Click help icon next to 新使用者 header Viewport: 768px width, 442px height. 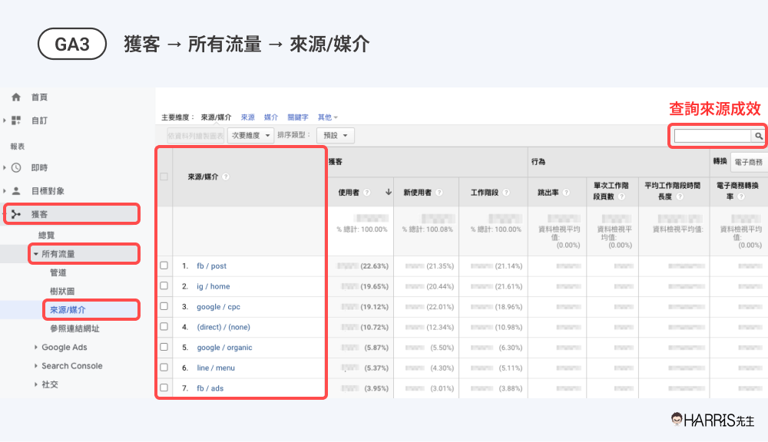click(x=439, y=193)
